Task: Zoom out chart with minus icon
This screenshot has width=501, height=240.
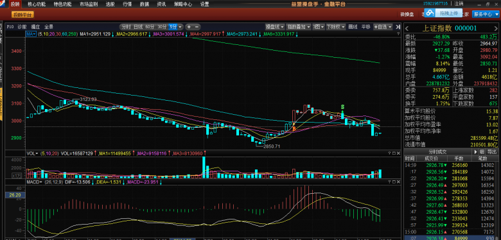Action: (197, 27)
